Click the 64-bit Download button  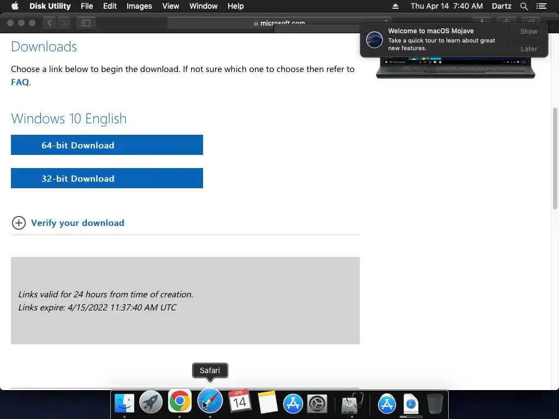pyautogui.click(x=107, y=145)
